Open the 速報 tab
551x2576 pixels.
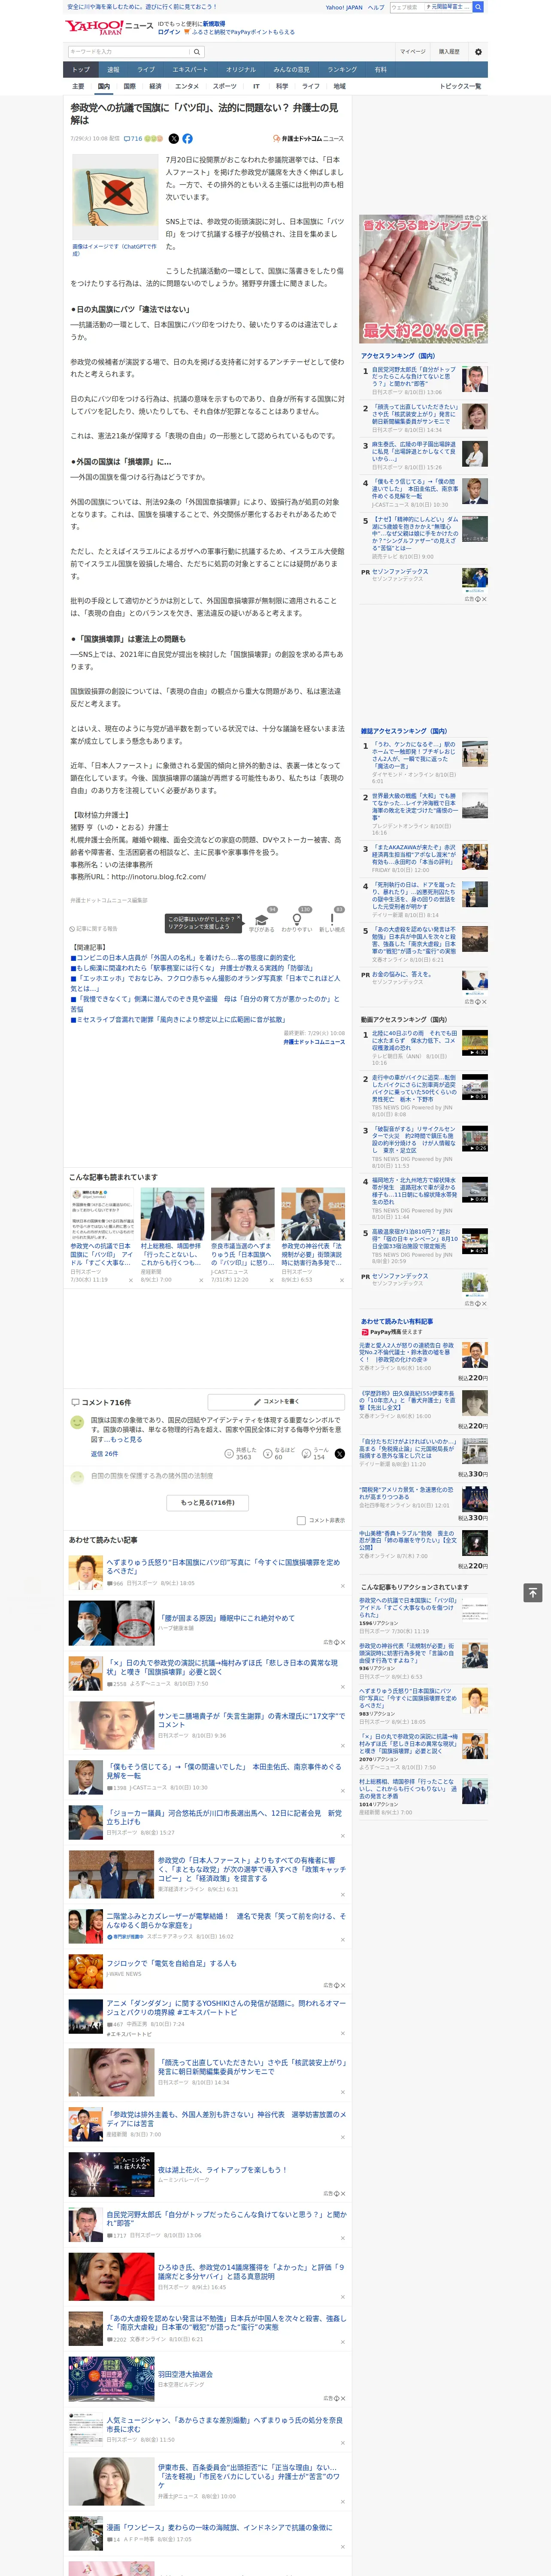(113, 70)
